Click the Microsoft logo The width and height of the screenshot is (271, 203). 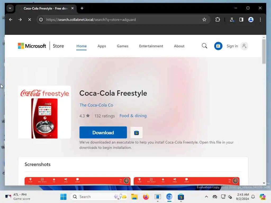click(x=32, y=46)
